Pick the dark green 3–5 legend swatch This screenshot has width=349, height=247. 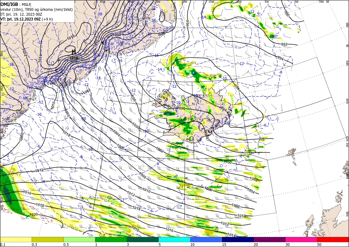click(143, 239)
